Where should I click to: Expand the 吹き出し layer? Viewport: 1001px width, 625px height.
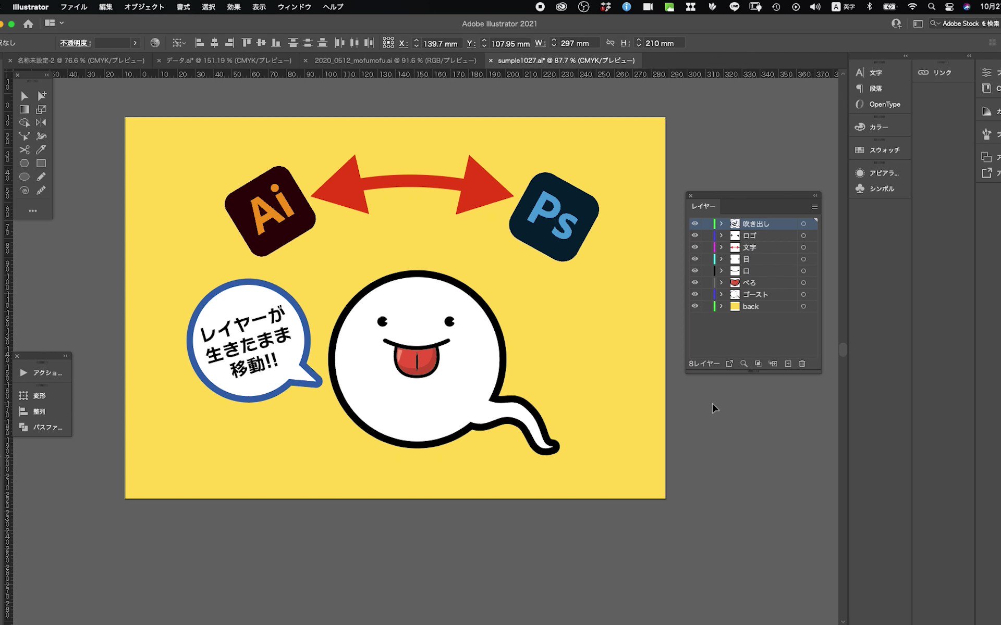[x=722, y=223]
